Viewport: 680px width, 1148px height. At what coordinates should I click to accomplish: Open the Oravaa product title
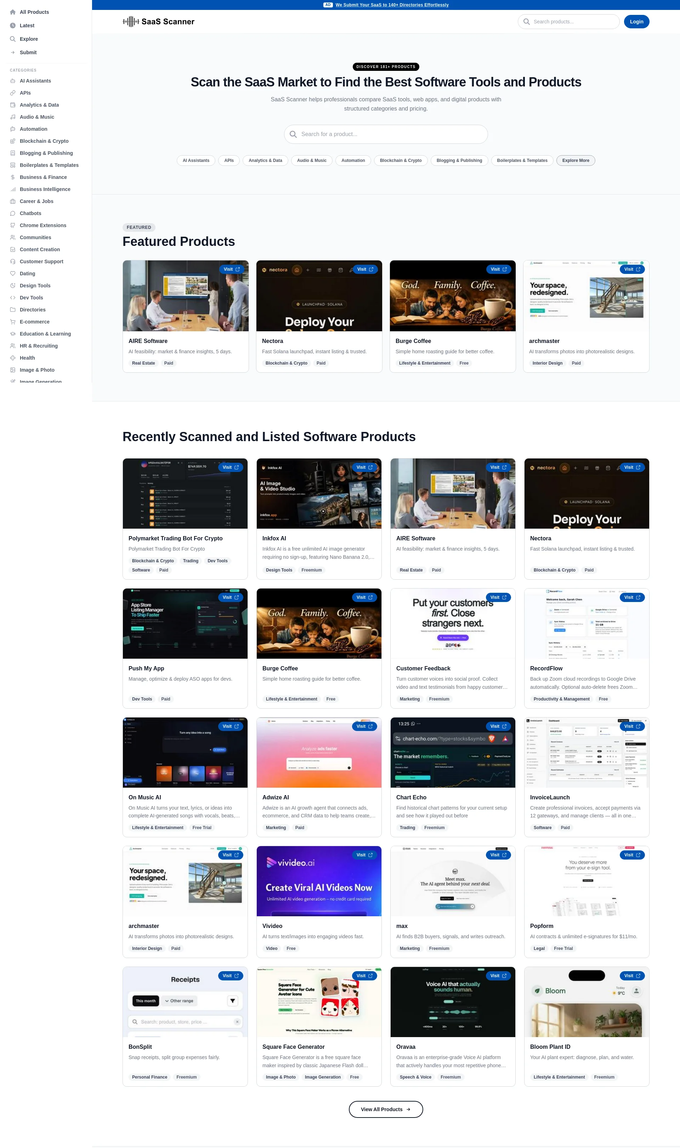406,1047
